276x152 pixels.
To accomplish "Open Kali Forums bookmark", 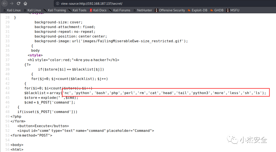I will click(120, 10).
